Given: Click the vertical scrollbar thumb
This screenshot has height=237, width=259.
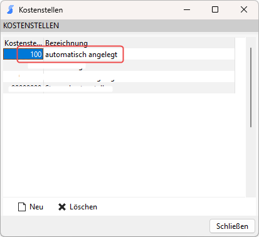Looking at the screenshot, I should click(251, 87).
